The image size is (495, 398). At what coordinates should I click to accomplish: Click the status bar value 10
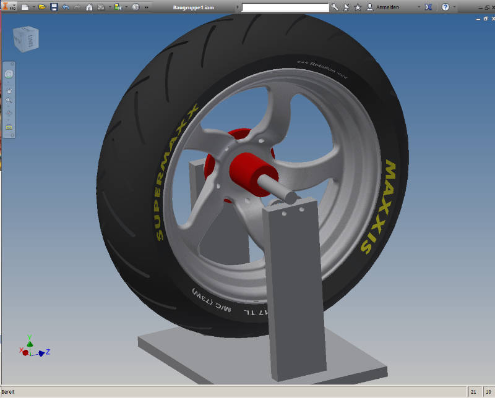coord(488,392)
